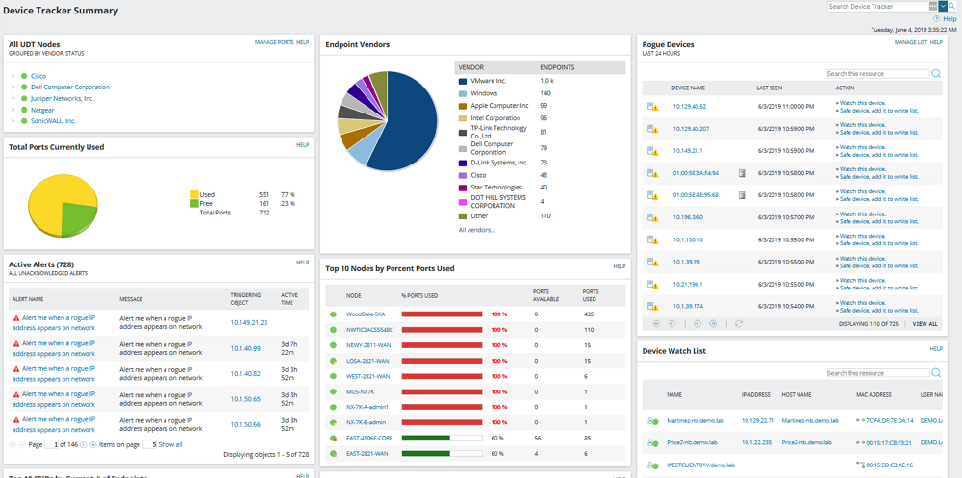Click the top Device Tracker search magnifier icon

[952, 6]
